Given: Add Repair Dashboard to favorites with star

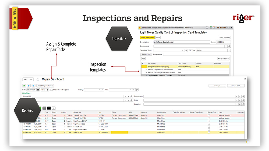Looking at the screenshot, I should pos(38,79).
